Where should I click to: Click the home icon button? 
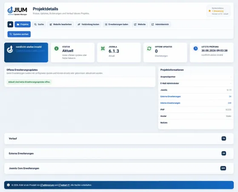(10, 24)
